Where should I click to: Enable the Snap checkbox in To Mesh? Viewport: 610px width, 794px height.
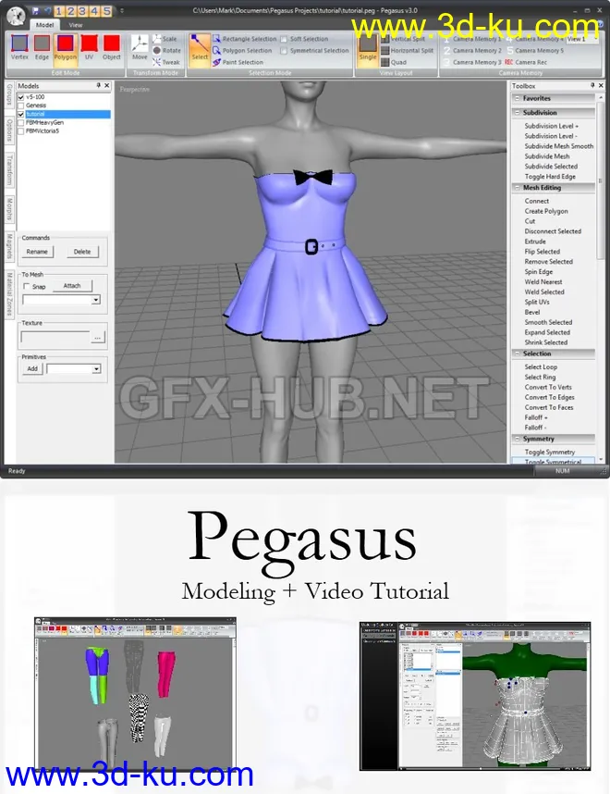point(26,287)
